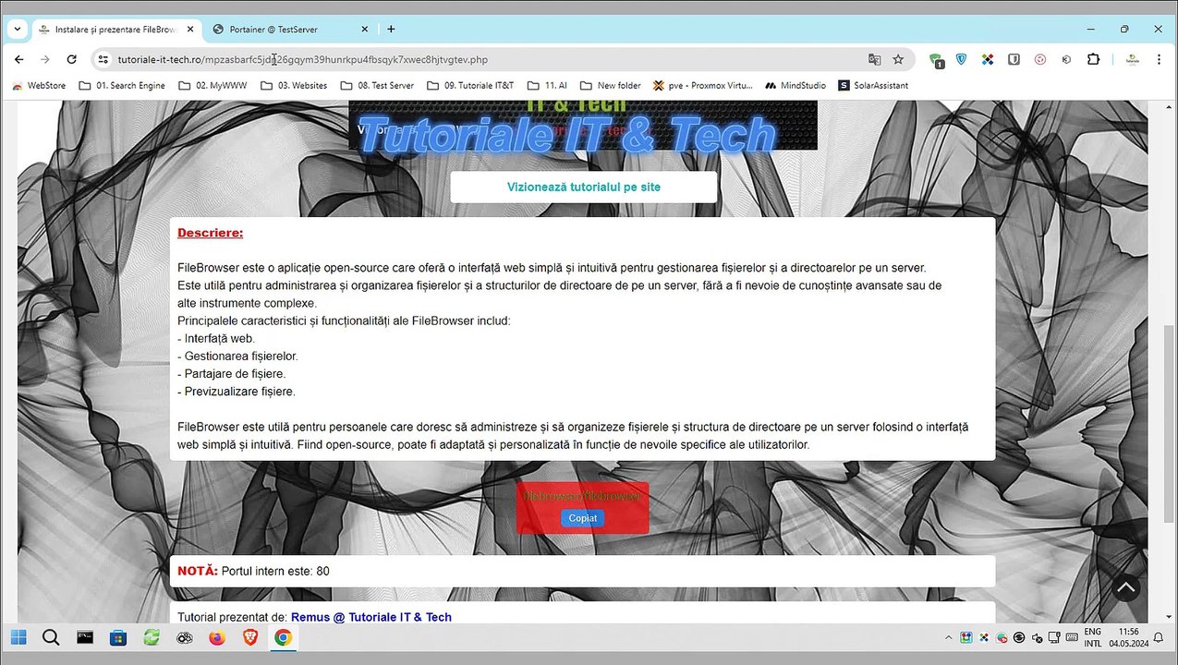Open the terminal app in taskbar

(84, 637)
